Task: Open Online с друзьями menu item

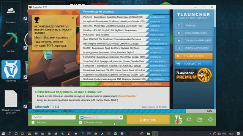Action: point(193,48)
